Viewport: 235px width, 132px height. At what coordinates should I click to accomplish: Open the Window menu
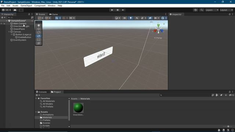point(51,6)
